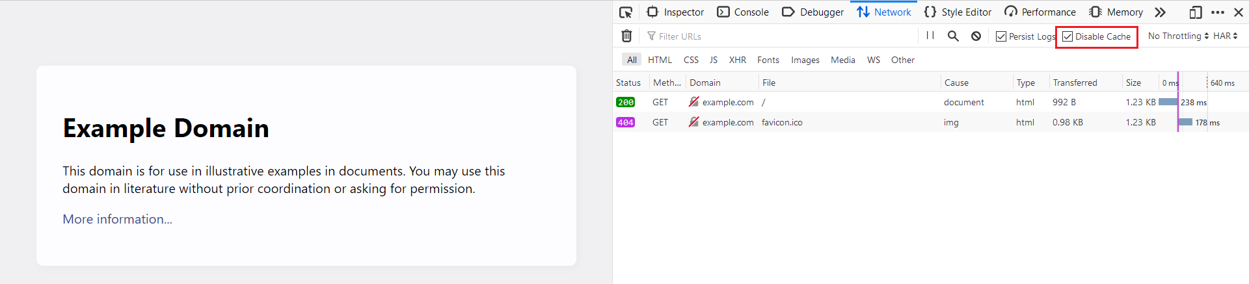Screen dimensions: 1249x284
Task: Pause network recording
Action: pyautogui.click(x=930, y=36)
